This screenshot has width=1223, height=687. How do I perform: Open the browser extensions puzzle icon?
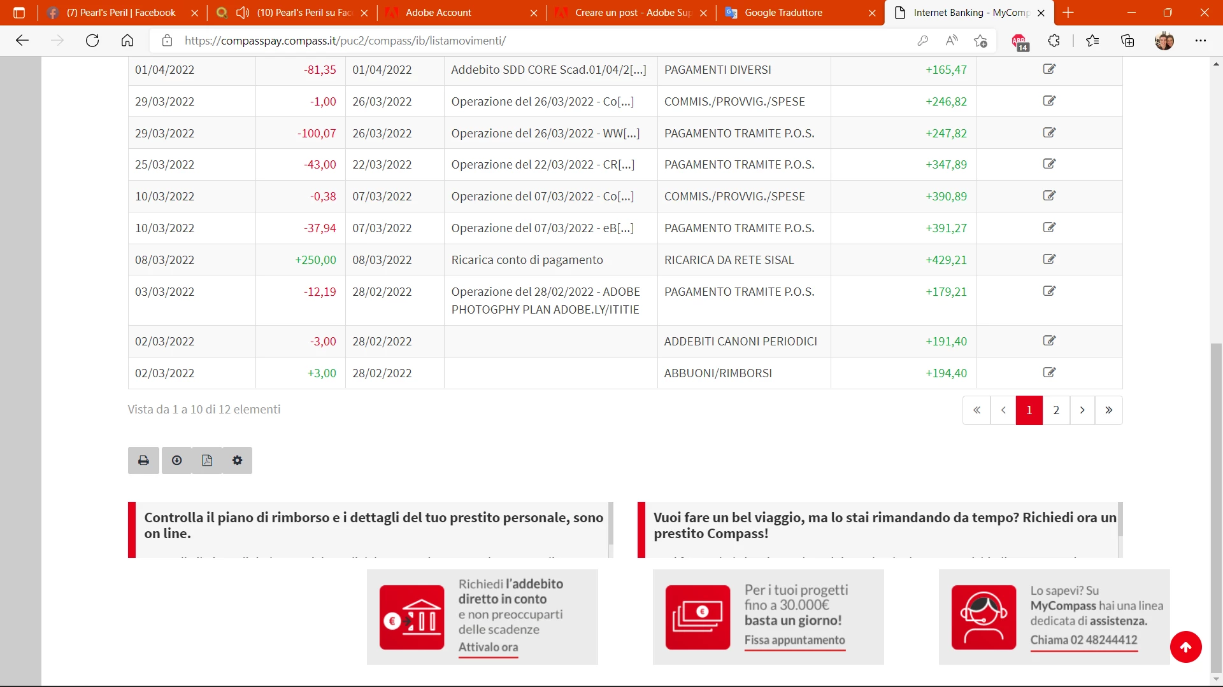tap(1054, 41)
